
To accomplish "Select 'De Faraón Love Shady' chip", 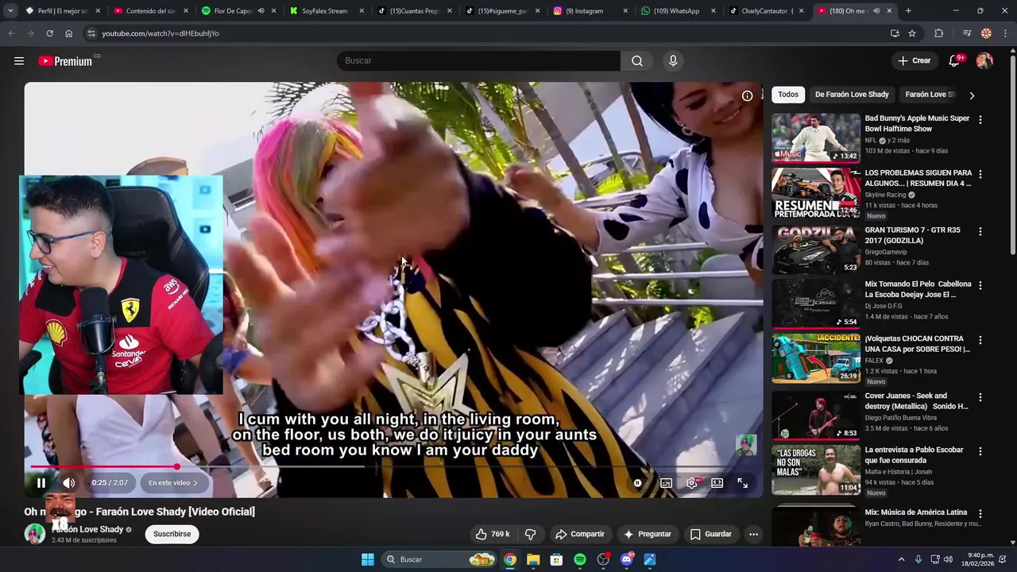I will point(852,95).
